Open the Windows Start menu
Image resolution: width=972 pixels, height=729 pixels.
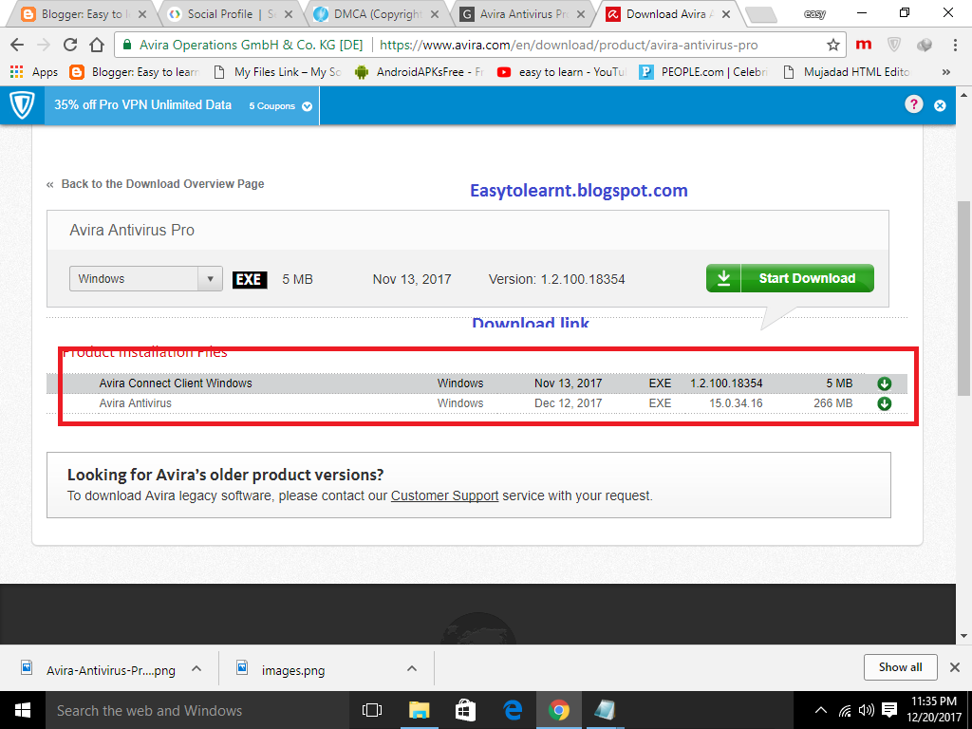pyautogui.click(x=23, y=710)
